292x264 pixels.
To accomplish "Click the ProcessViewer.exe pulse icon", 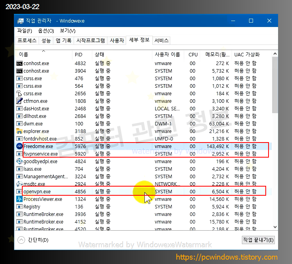I will click(19, 199).
